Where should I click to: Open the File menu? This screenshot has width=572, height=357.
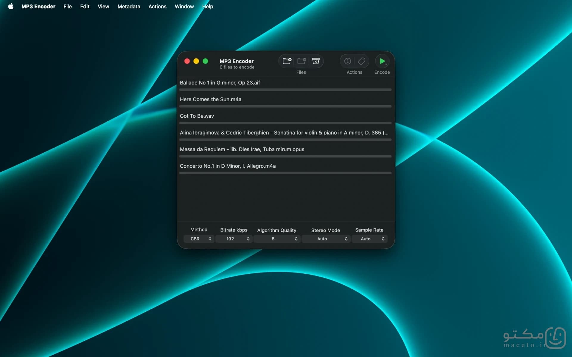pyautogui.click(x=68, y=6)
